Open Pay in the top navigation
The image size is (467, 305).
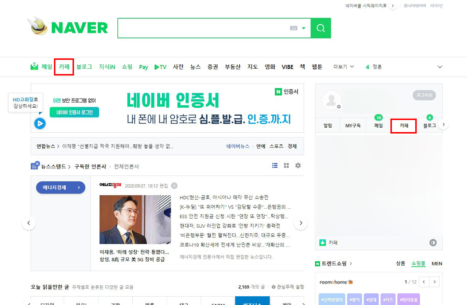[144, 67]
